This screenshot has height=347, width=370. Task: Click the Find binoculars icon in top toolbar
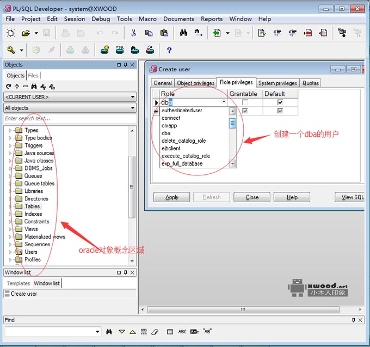[183, 33]
